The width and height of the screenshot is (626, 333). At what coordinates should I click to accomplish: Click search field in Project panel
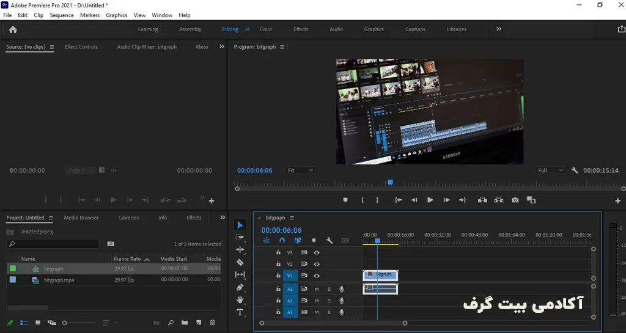point(53,244)
